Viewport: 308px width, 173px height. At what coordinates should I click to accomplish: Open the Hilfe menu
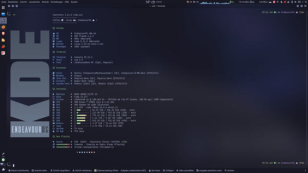[x=67, y=2]
